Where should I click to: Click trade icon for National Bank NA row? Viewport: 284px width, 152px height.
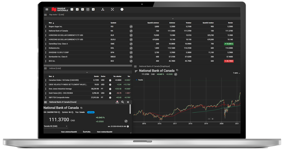(x=131, y=31)
